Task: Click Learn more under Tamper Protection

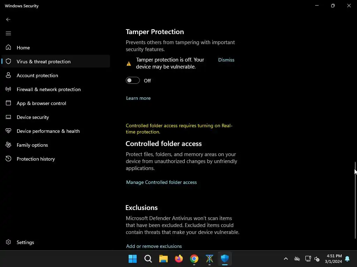Action: [138, 98]
